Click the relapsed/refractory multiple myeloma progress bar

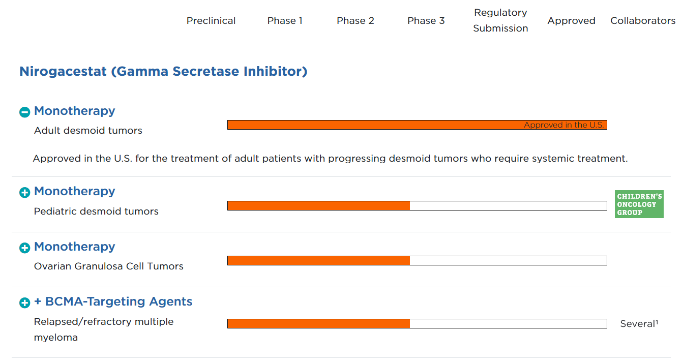coord(417,324)
